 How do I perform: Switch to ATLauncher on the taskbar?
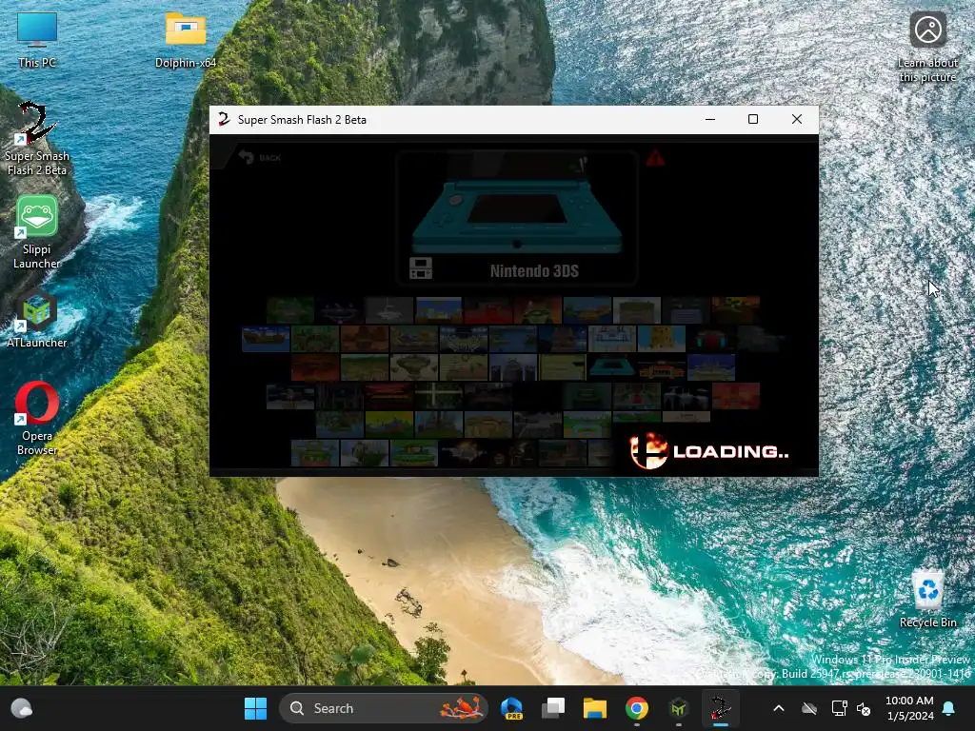[x=678, y=708]
